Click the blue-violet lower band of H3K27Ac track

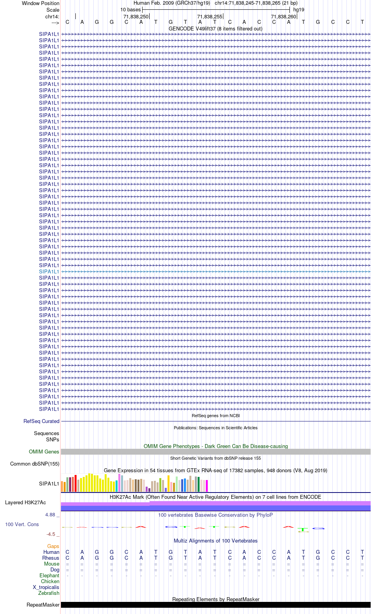pos(216,508)
